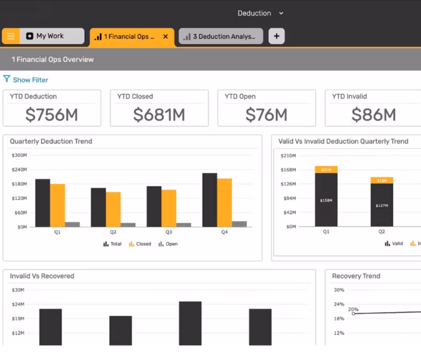The height and width of the screenshot is (360, 421).
Task: Switch to the My Work tab
Action: (x=50, y=36)
